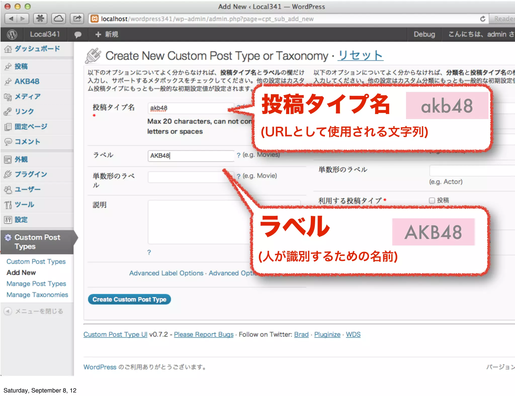Click the ユーザー users icon
The height and width of the screenshot is (396, 515).
pyautogui.click(x=8, y=190)
